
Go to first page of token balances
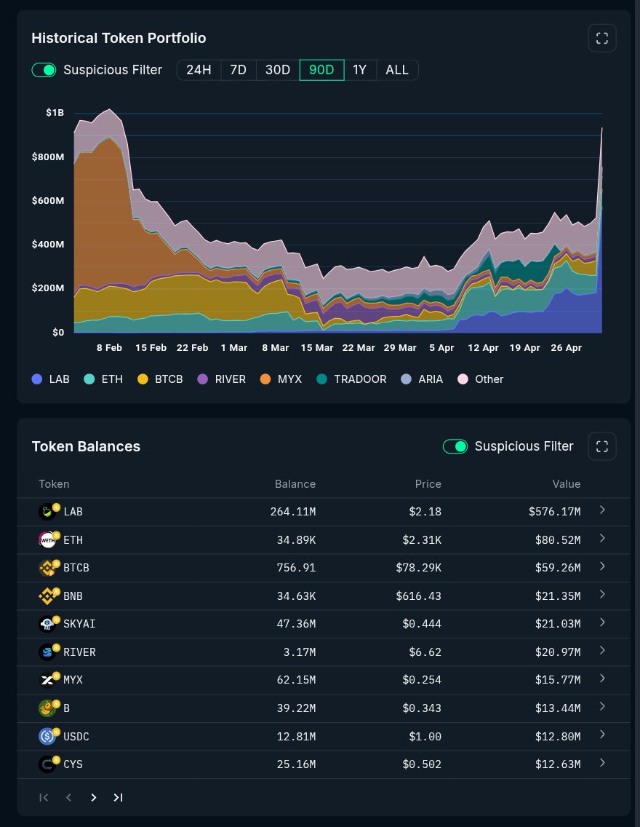point(44,797)
